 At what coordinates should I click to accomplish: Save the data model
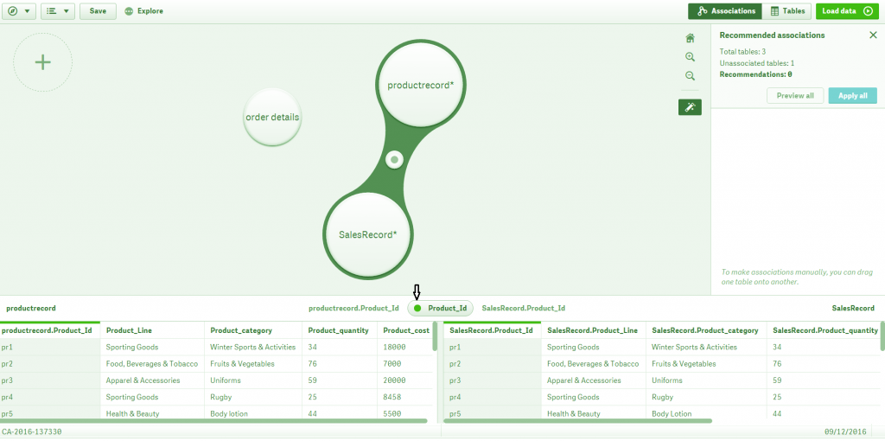click(x=98, y=11)
